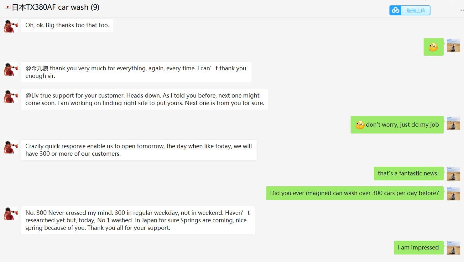Click avatar beside 'No. 300 Never crossed' message
The height and width of the screenshot is (262, 464).
(11, 214)
